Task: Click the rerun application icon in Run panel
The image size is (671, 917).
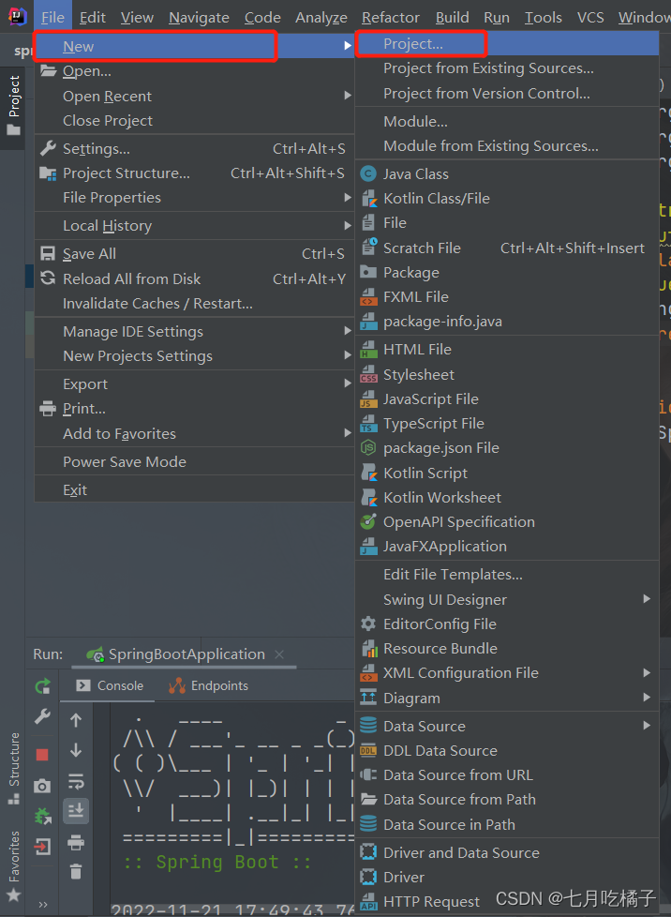Action: tap(43, 685)
